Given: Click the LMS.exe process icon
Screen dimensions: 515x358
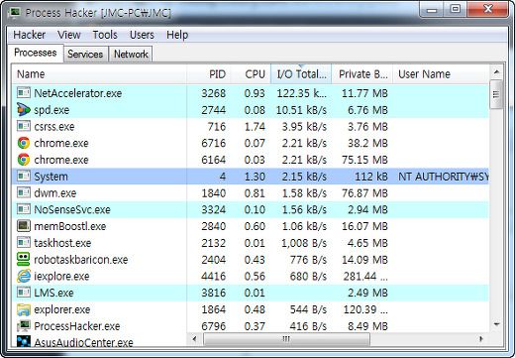Looking at the screenshot, I should click(x=24, y=293).
